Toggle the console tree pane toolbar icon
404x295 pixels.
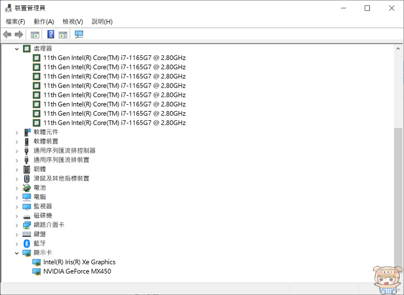click(x=35, y=35)
